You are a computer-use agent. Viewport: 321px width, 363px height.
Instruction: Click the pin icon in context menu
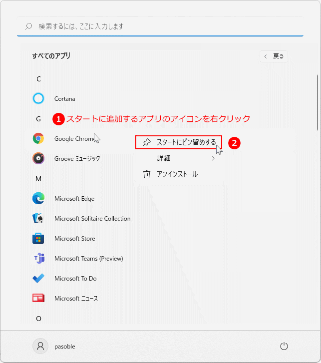point(147,142)
